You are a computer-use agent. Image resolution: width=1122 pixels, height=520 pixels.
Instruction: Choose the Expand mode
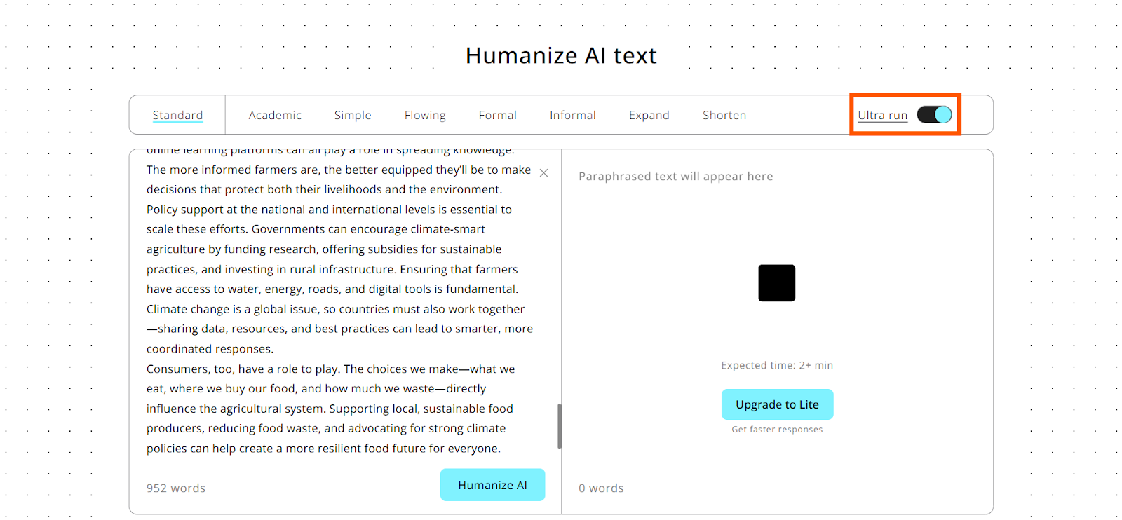click(x=649, y=115)
